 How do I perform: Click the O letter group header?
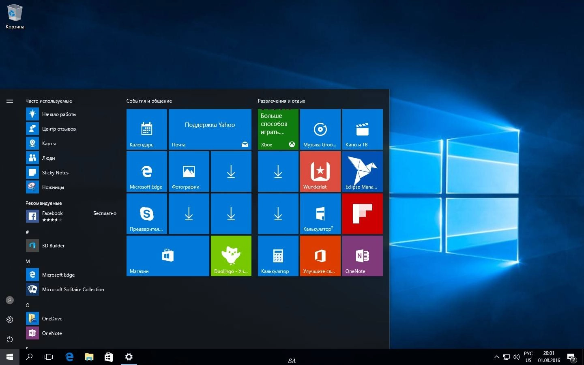(x=28, y=305)
